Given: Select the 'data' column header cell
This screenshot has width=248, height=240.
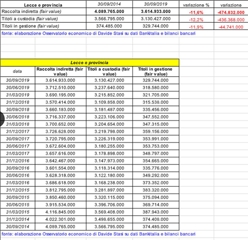Looking at the screenshot, I should pyautogui.click(x=18, y=71).
